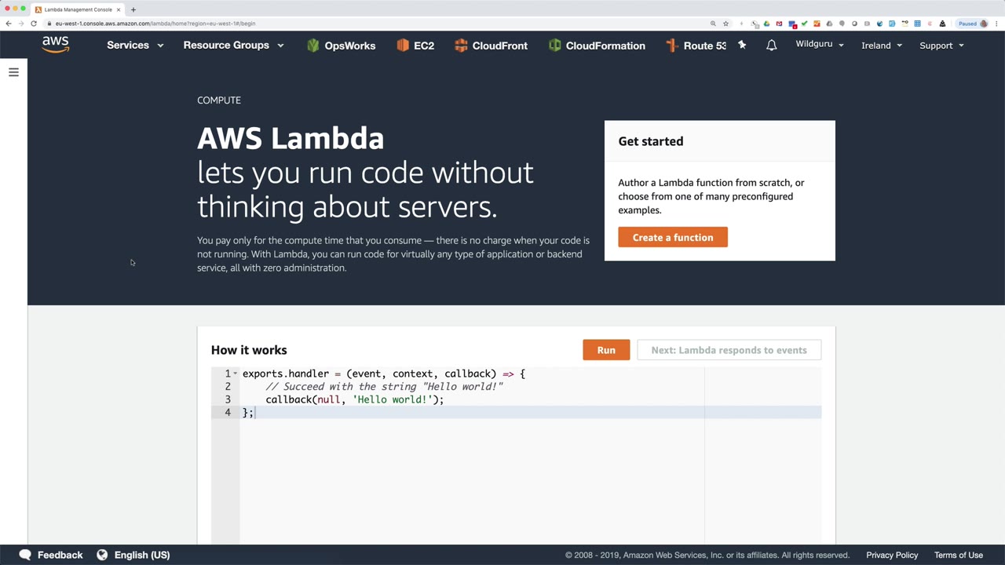Click the green checkmark extension

pos(805,24)
